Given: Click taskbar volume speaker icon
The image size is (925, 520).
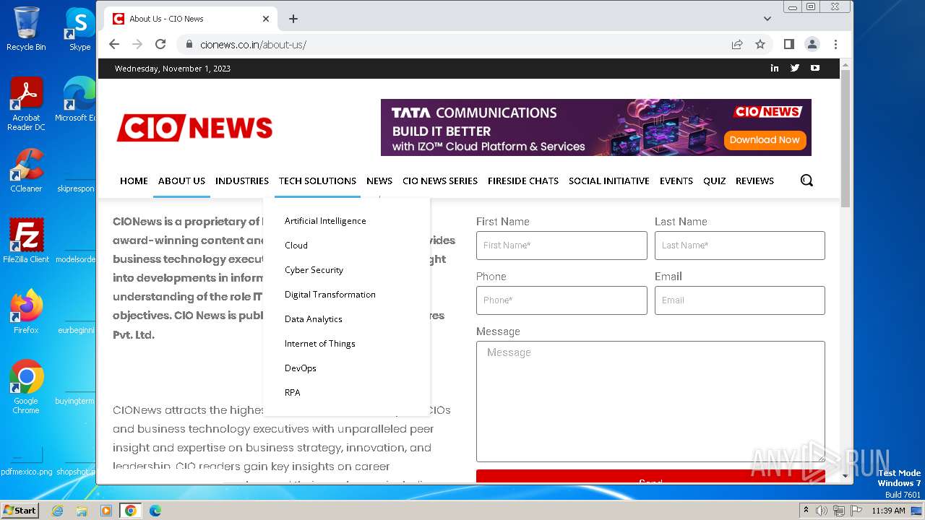Looking at the screenshot, I should [822, 511].
